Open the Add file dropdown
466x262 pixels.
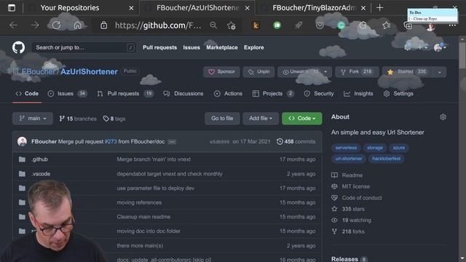pyautogui.click(x=261, y=118)
